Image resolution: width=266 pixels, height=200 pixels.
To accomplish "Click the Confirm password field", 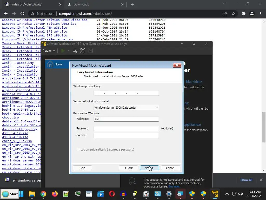I will (126, 135).
